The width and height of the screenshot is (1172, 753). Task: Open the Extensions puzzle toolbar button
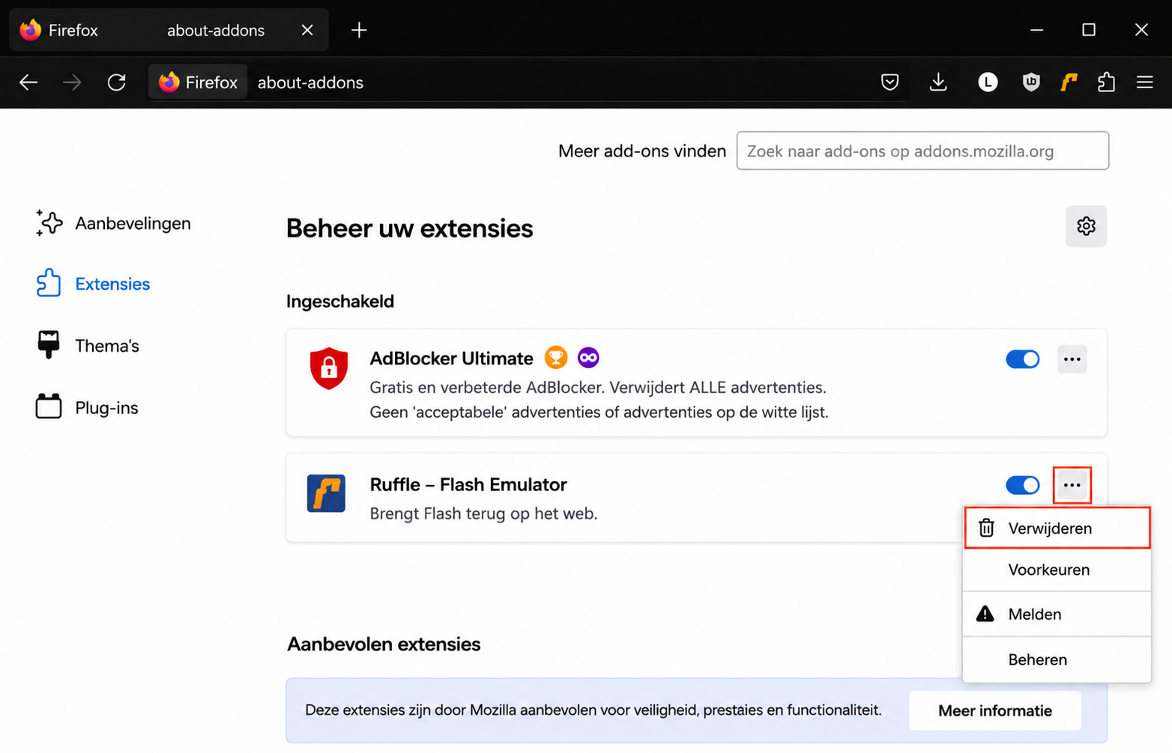point(1106,82)
